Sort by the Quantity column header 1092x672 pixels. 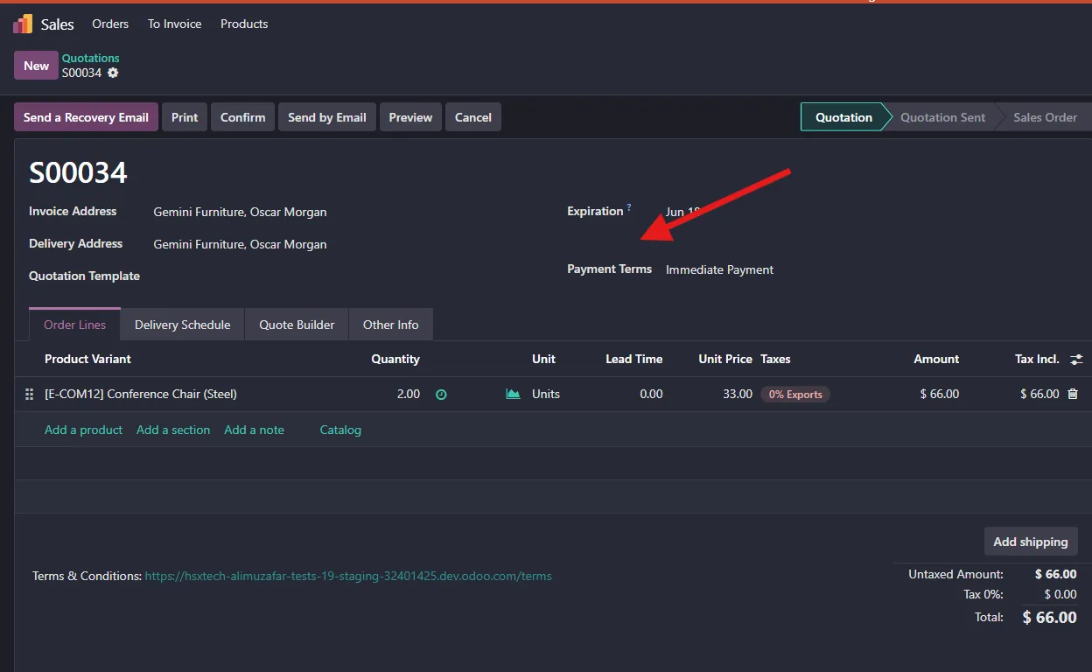click(395, 360)
